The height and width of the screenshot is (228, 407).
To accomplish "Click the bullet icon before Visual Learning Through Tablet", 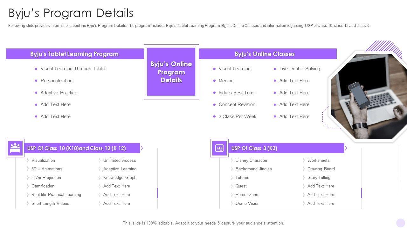I will 36,69.
